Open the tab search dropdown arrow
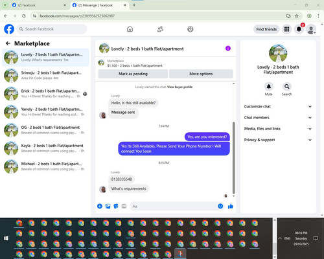324x259 pixels. coord(5,5)
